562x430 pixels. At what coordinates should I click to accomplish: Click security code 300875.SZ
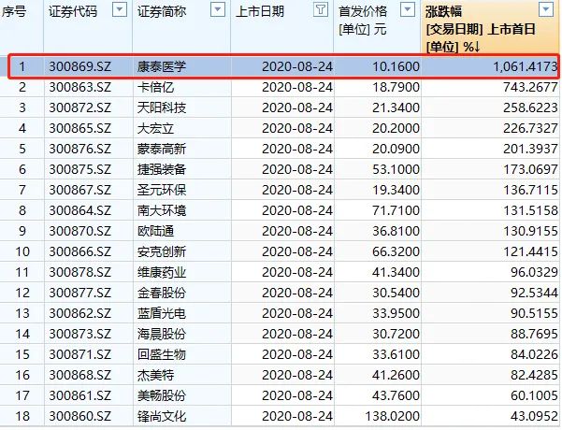coord(79,169)
